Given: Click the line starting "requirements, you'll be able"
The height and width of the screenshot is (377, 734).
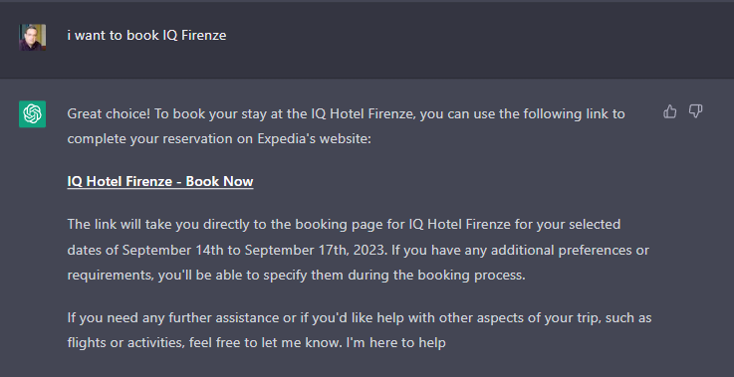Looking at the screenshot, I should [297, 275].
